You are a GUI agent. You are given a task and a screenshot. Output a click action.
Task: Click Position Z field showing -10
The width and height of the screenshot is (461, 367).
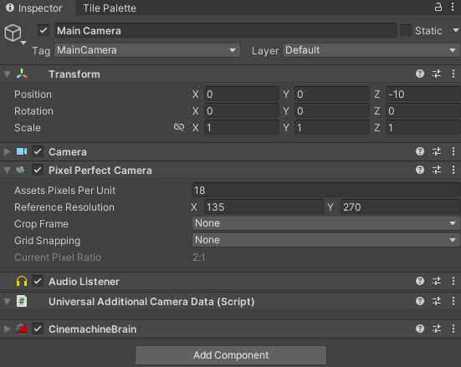(423, 94)
